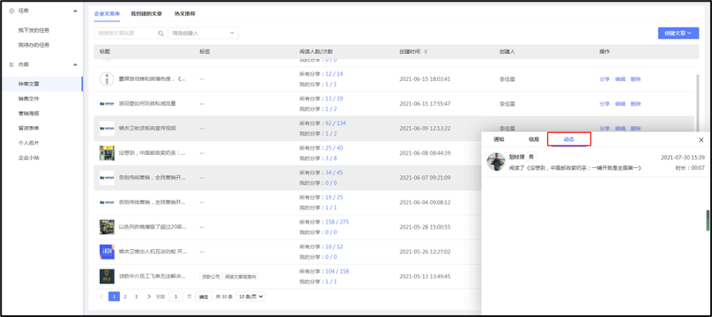Go to page 2 of the article list

(x=126, y=297)
